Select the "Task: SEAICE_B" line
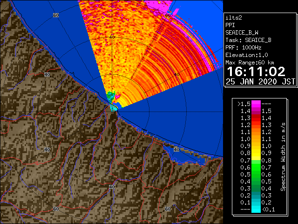This screenshot has width=298, height=224. tap(248, 40)
